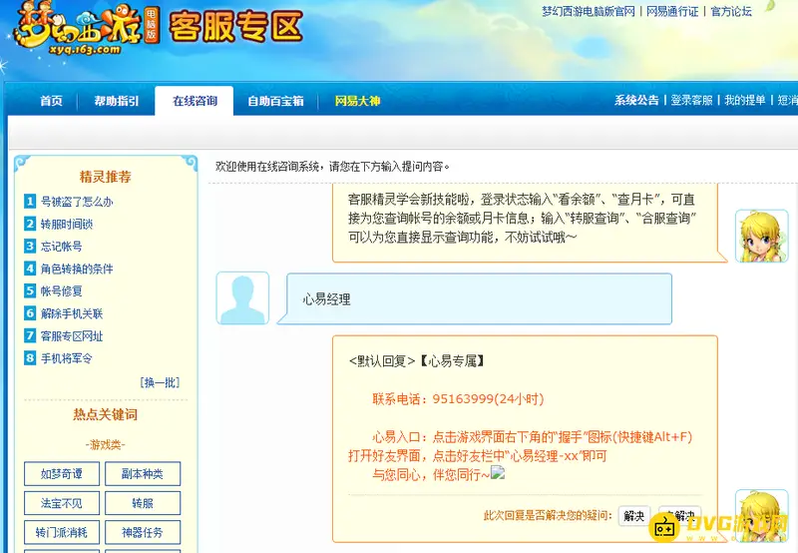Select recommended question 号被盗了怎么办

pos(77,202)
